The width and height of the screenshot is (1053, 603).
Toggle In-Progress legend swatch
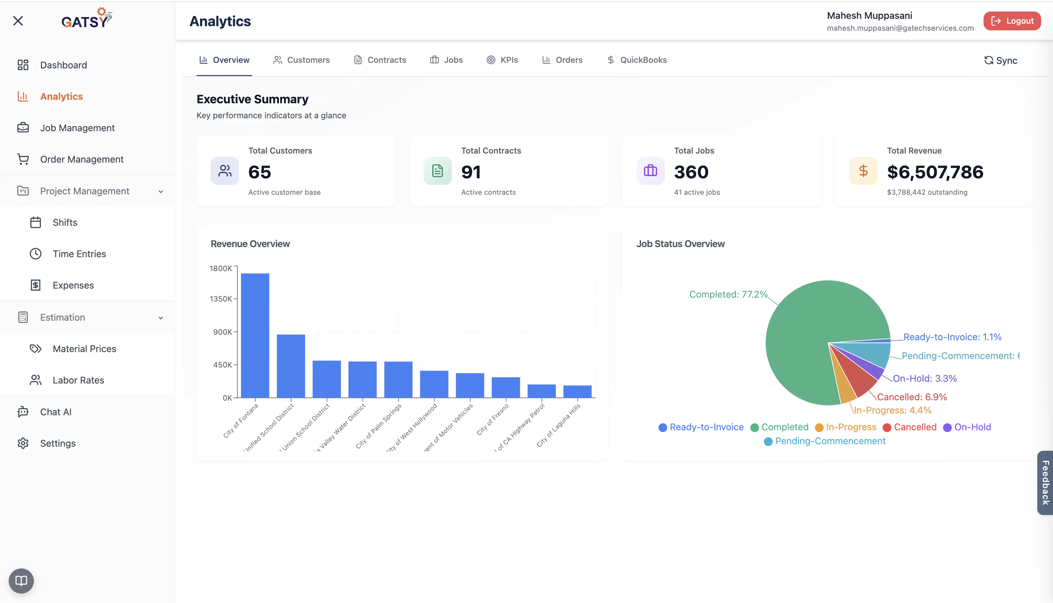click(x=819, y=427)
